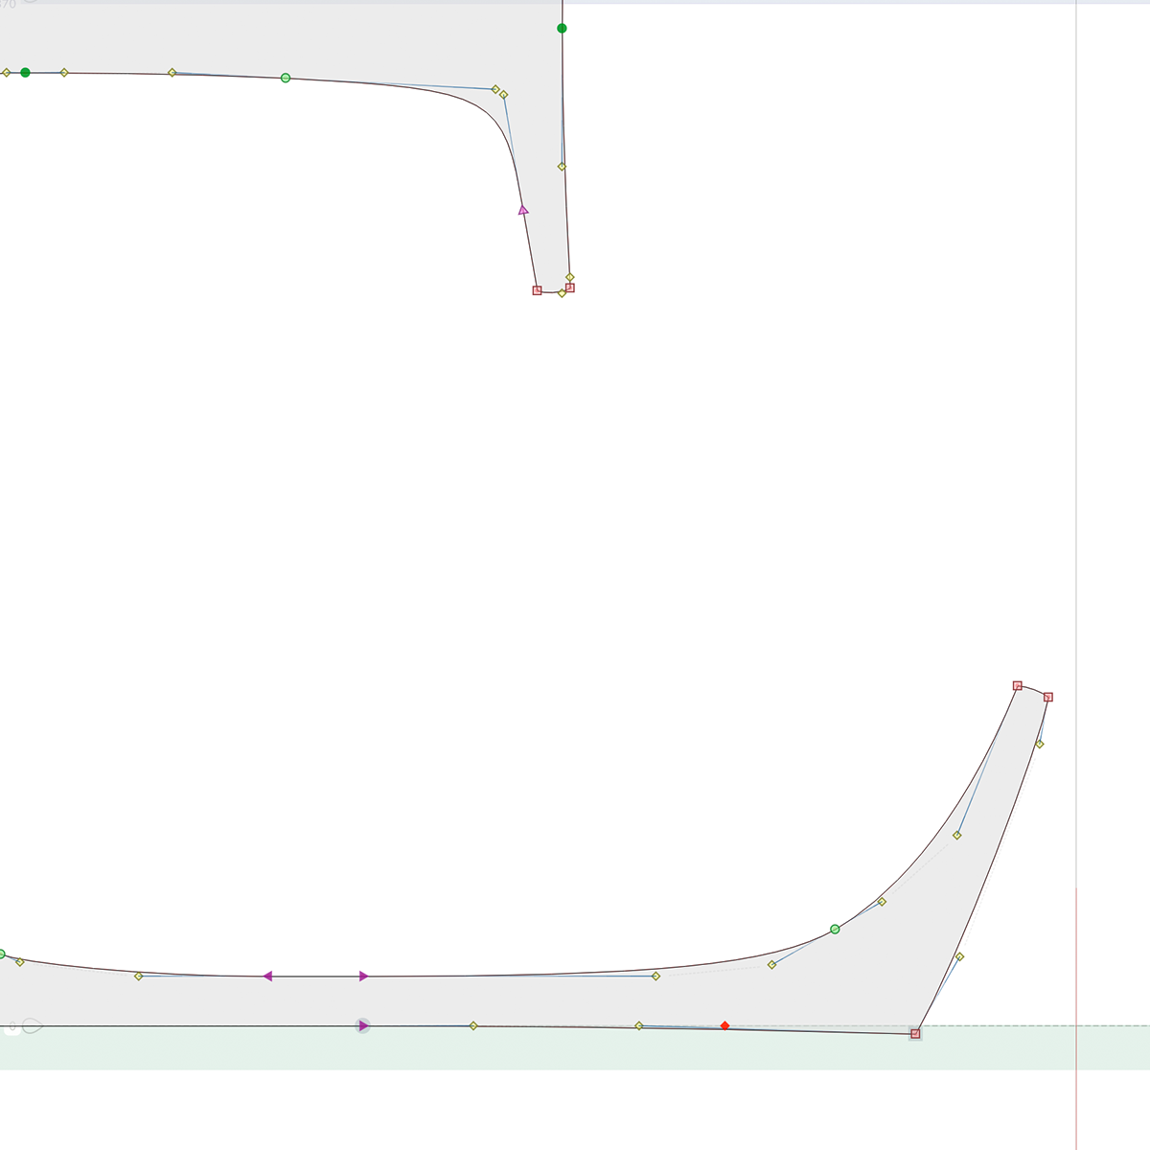Screen dimensions: 1150x1150
Task: Click the yellow handle just below the lower serif's right corner
Action: click(1040, 744)
